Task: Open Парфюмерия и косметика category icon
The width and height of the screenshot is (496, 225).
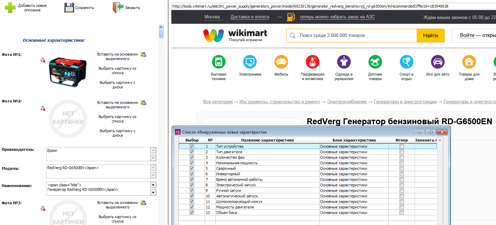Action: click(x=313, y=62)
